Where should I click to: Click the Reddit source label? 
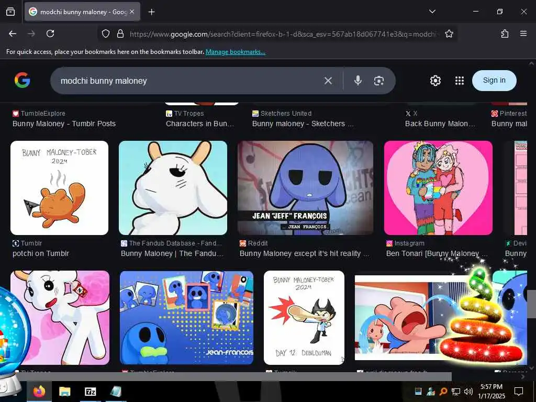[x=258, y=243]
